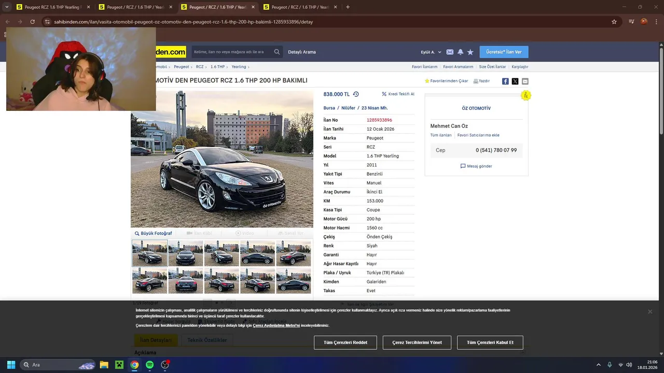Reject all cookies with Tüm Çerezleri Reddet
The width and height of the screenshot is (664, 373).
(345, 342)
